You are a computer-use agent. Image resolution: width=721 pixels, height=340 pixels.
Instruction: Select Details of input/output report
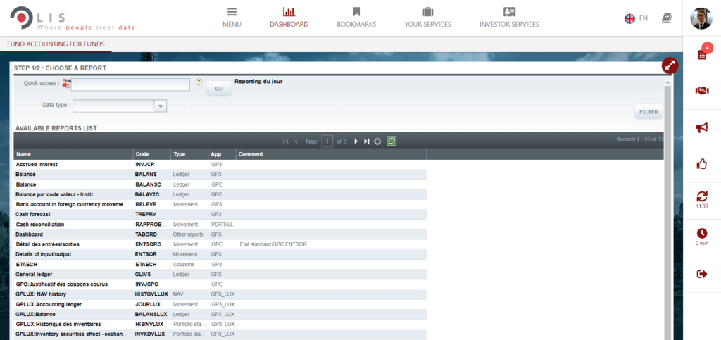220,255
